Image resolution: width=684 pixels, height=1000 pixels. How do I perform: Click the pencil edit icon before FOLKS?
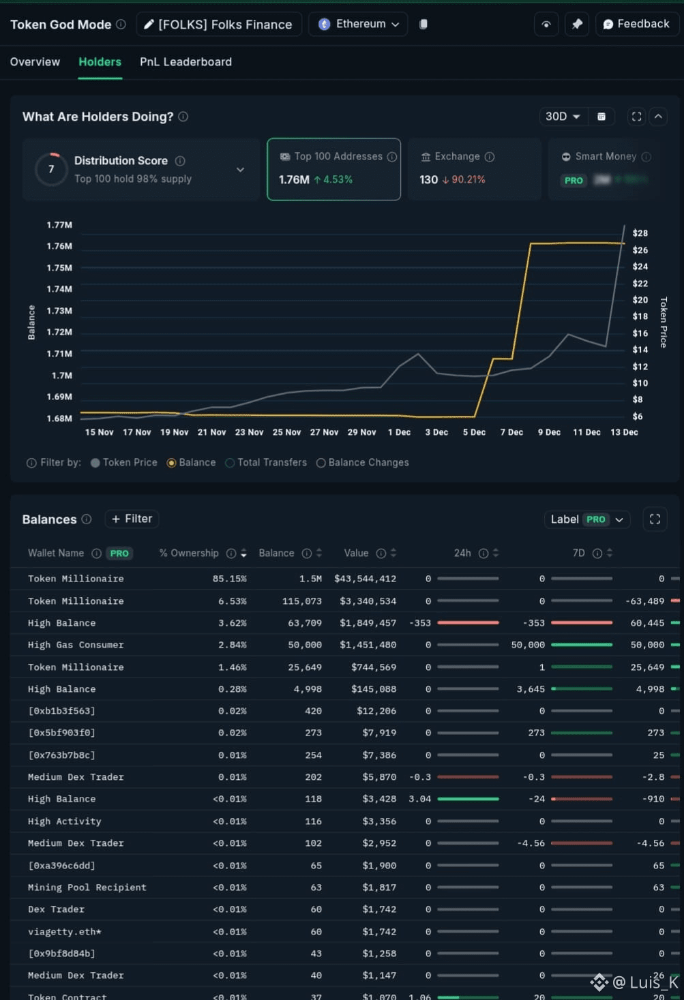pyautogui.click(x=149, y=25)
